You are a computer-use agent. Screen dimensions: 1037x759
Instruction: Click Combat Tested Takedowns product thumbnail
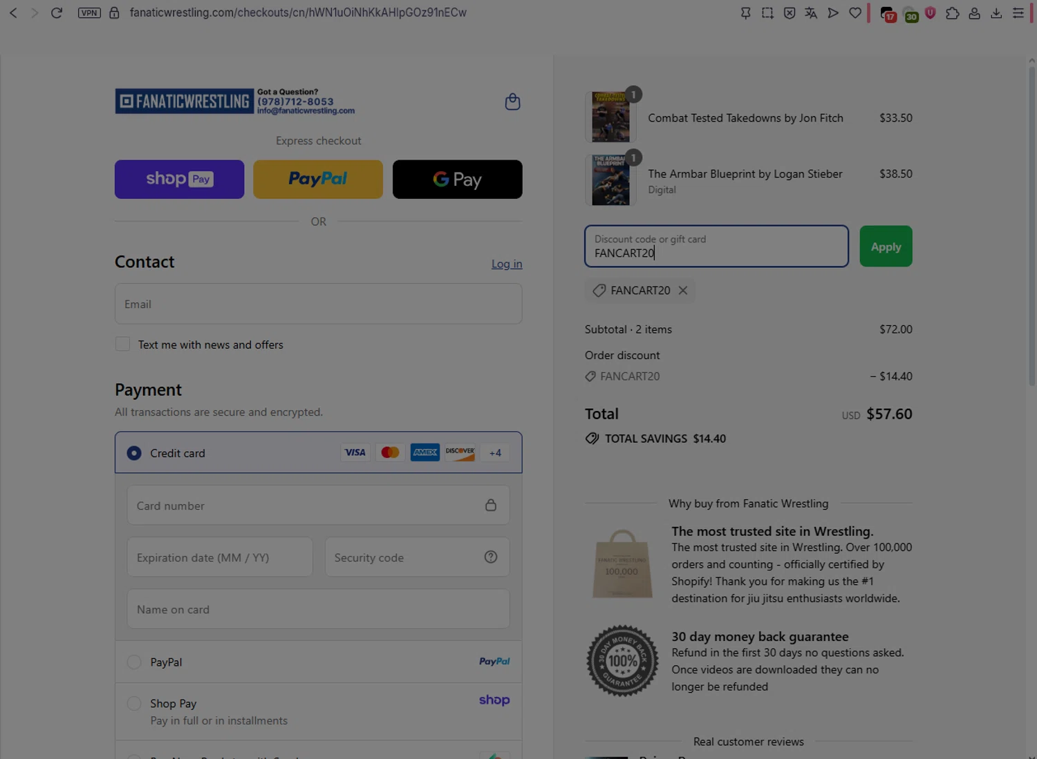611,117
